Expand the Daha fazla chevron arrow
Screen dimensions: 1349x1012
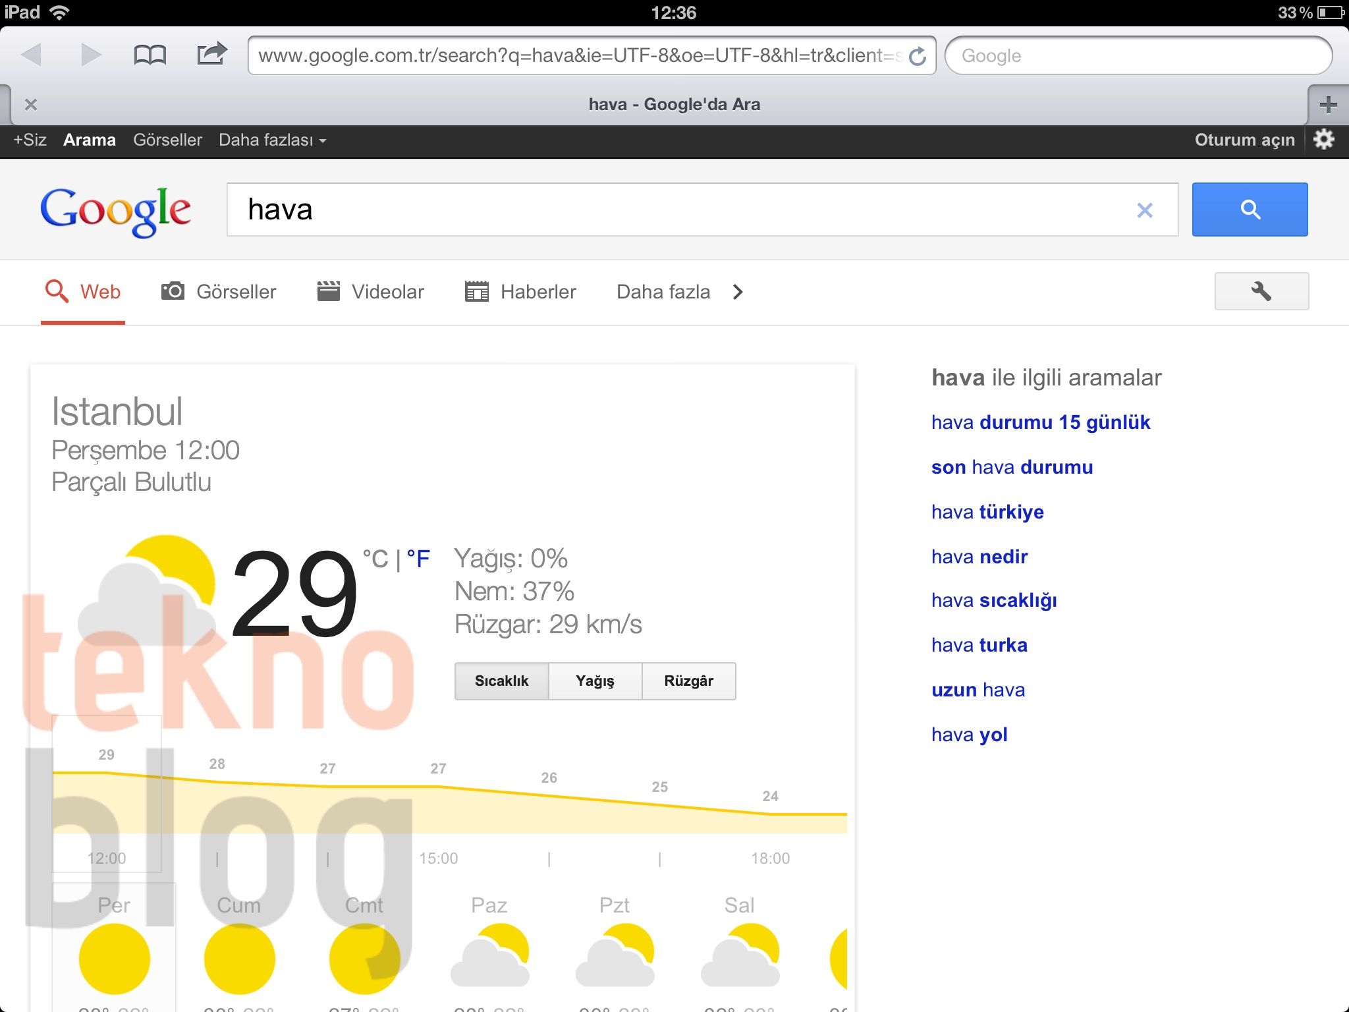pos(738,292)
